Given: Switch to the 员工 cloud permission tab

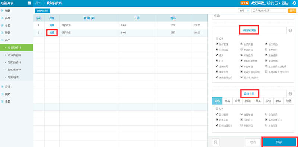Looking at the screenshot, I should click(258, 101).
